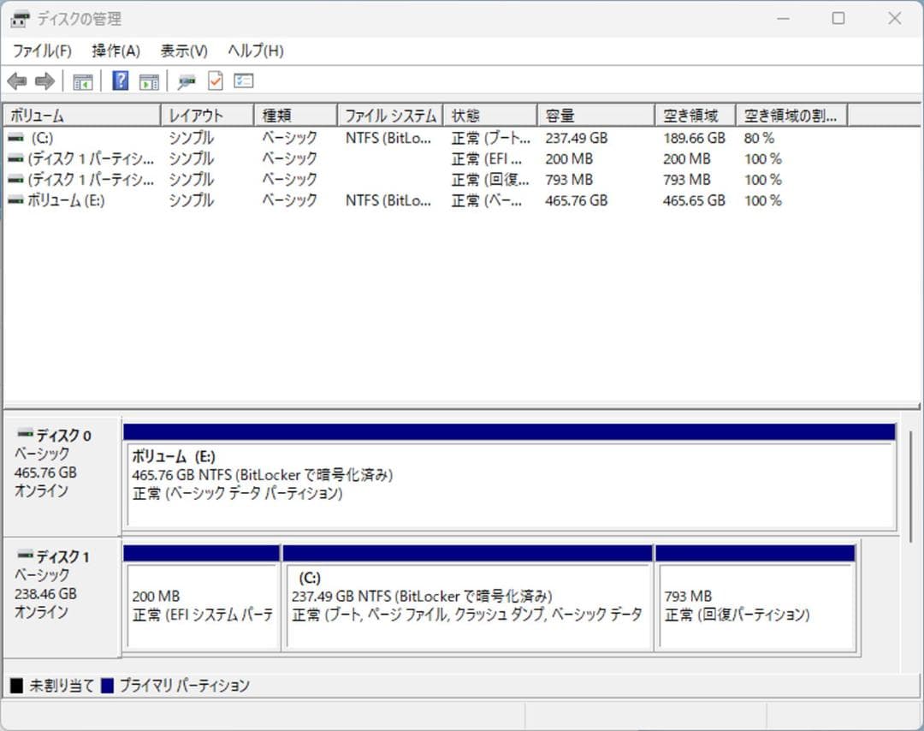Navigate back using the Back arrow icon
This screenshot has height=731, width=924.
[16, 80]
